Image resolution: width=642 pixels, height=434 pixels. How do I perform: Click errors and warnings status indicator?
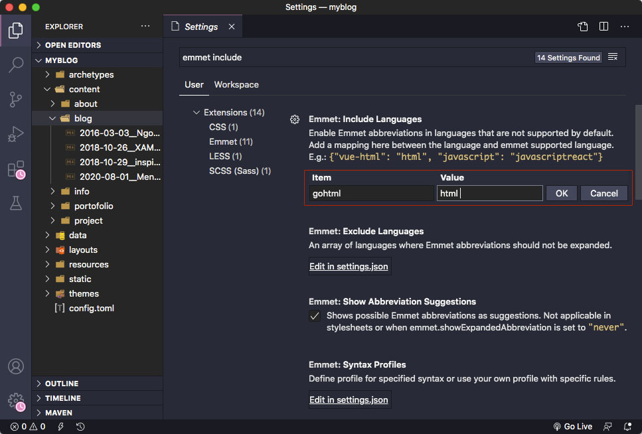[28, 427]
